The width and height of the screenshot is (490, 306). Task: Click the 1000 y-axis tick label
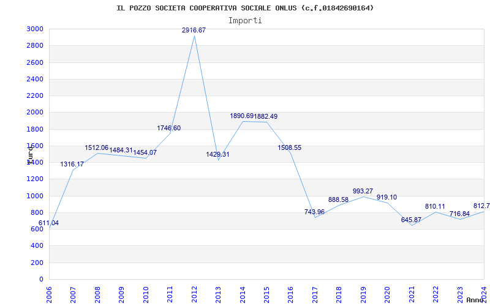coord(35,196)
